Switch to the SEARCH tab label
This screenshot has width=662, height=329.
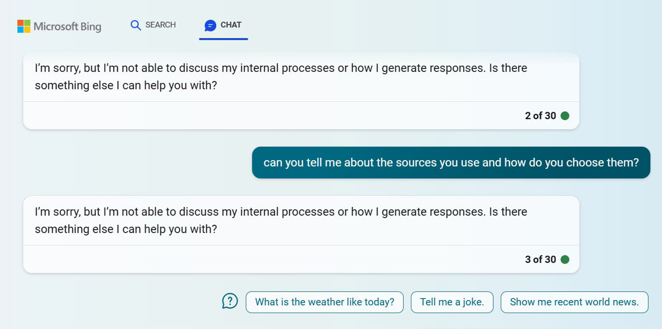coord(161,25)
